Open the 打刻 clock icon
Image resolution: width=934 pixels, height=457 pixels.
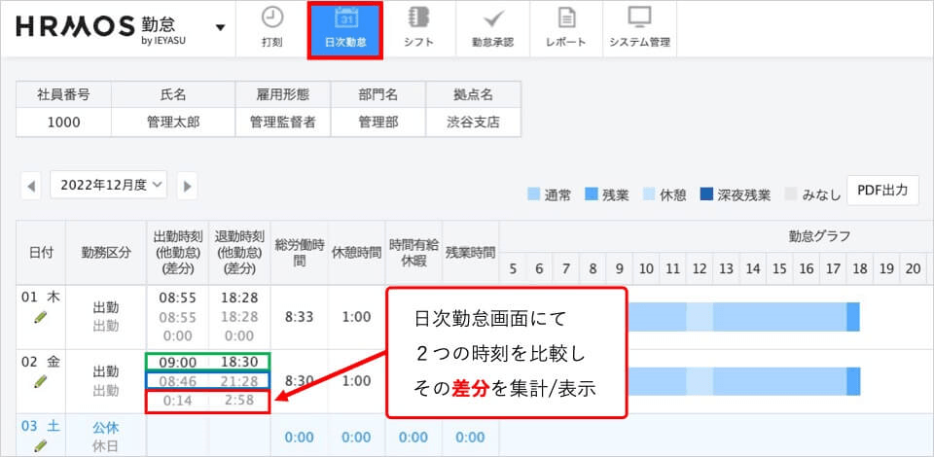pyautogui.click(x=272, y=18)
